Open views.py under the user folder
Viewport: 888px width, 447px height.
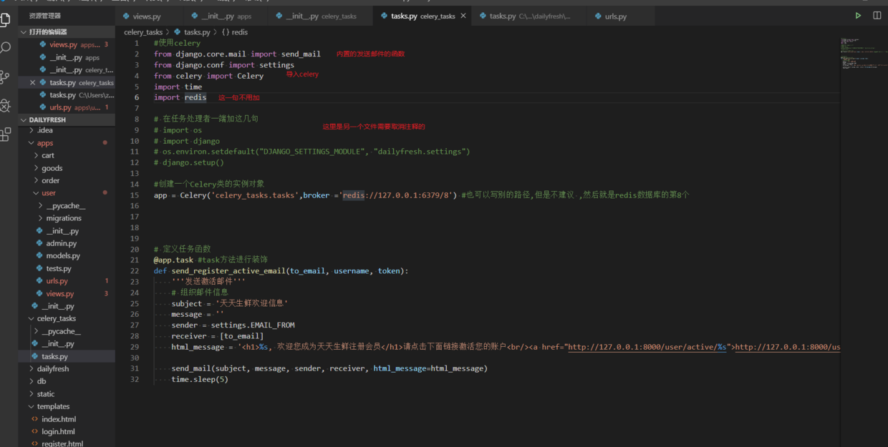click(67, 293)
